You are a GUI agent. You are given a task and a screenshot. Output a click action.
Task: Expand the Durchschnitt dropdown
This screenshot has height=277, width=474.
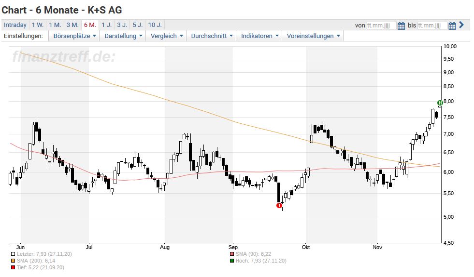212,36
